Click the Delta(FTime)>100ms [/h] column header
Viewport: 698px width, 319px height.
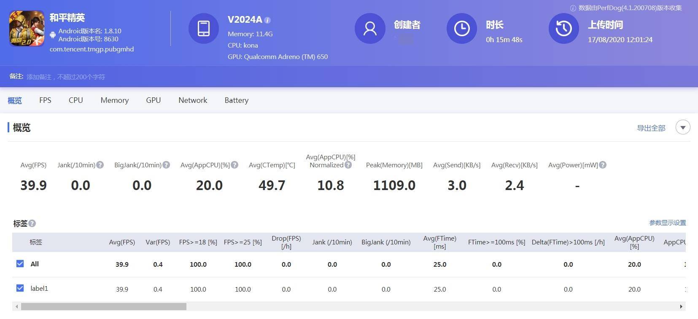pos(568,242)
